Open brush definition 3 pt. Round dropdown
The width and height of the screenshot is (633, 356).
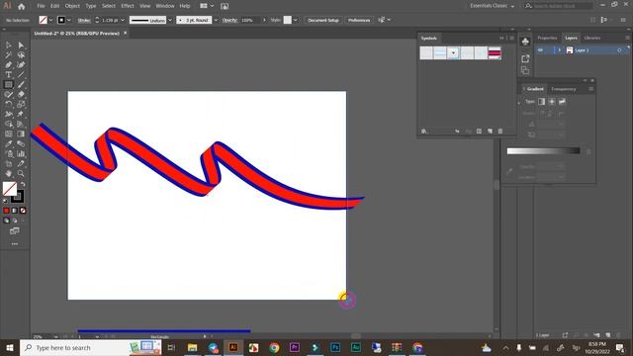(216, 20)
